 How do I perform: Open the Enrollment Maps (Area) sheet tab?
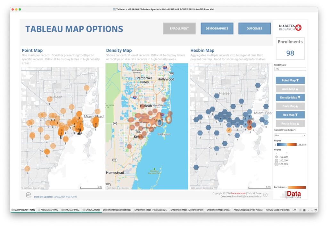click(218, 210)
